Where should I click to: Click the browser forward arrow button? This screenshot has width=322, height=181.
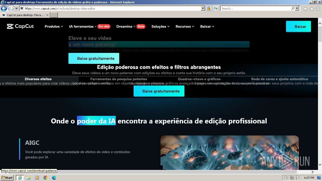click(11, 9)
